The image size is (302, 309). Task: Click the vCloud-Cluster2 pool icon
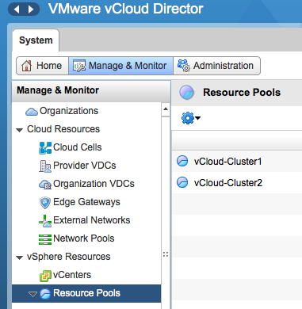[182, 182]
